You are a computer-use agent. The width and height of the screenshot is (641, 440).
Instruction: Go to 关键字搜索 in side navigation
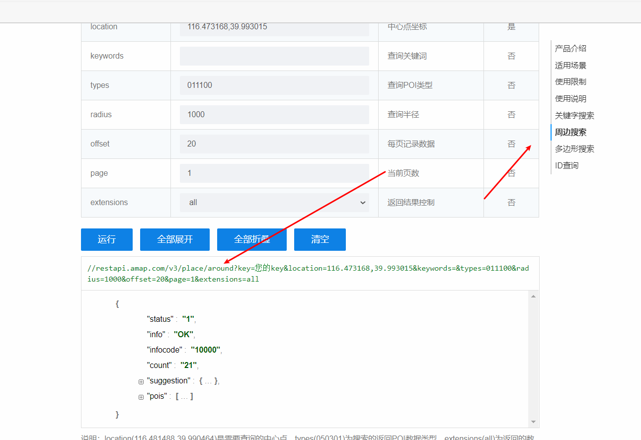tap(574, 116)
